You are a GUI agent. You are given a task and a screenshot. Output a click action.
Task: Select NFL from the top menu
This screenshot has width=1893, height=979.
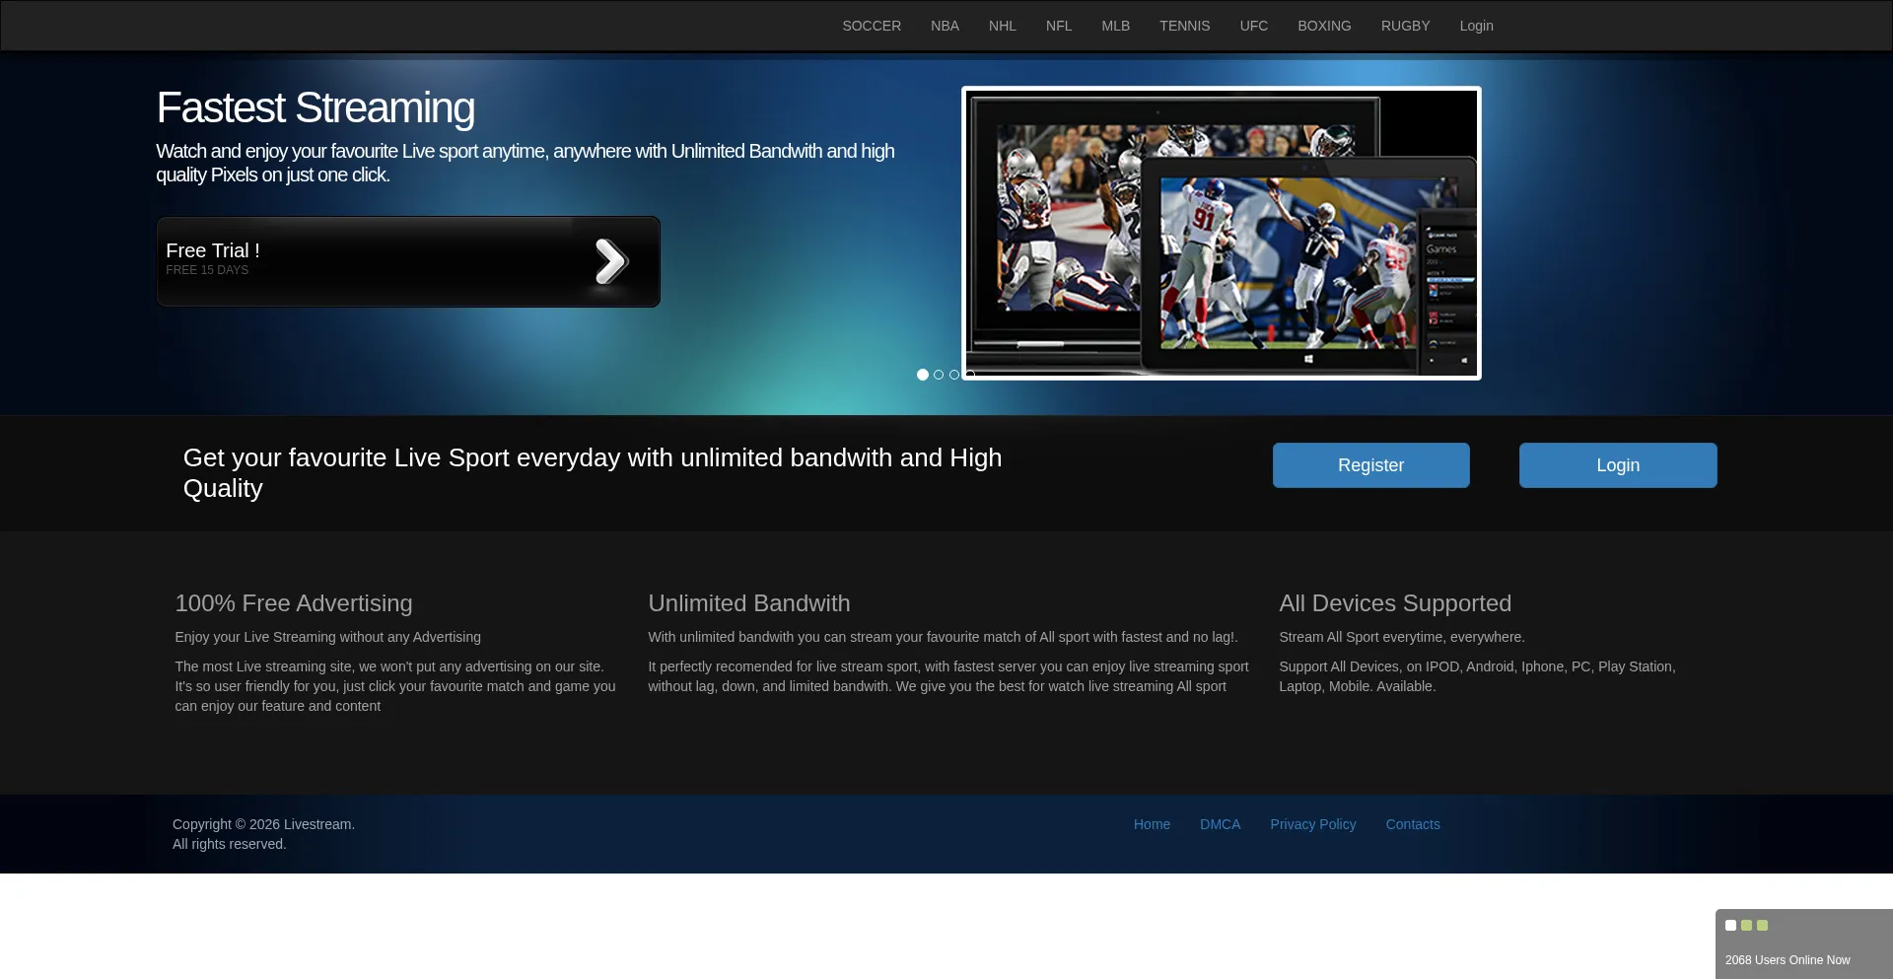1059,26
